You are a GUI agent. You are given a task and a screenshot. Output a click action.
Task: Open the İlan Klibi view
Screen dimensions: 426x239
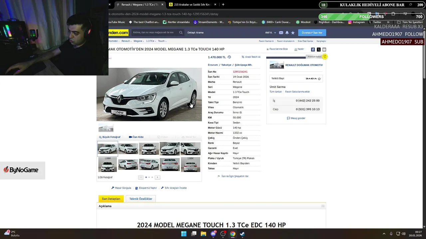coord(136,137)
